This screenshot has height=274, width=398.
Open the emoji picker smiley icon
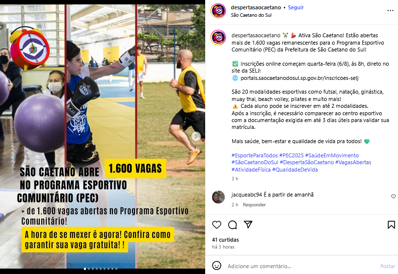coord(216,266)
